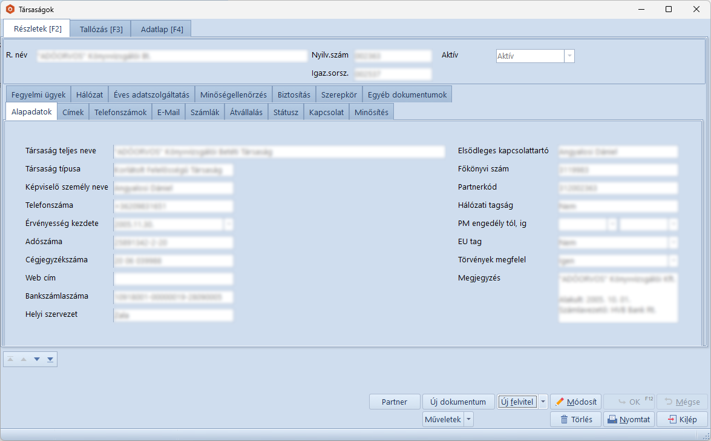Expand the Aktív status dropdown
Viewport: 711px width, 441px height.
(x=569, y=56)
